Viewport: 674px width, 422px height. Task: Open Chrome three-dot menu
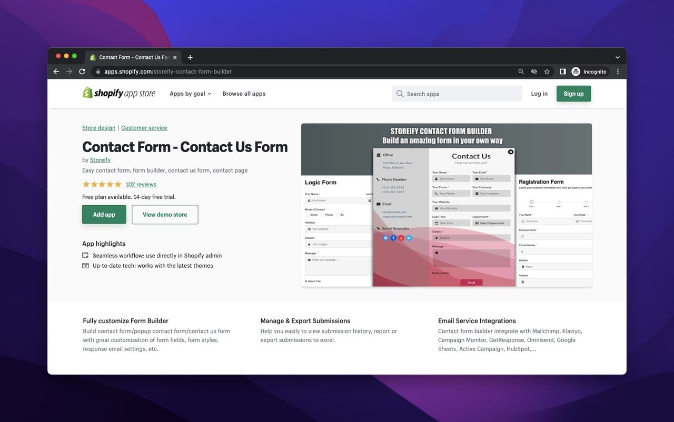pyautogui.click(x=618, y=72)
